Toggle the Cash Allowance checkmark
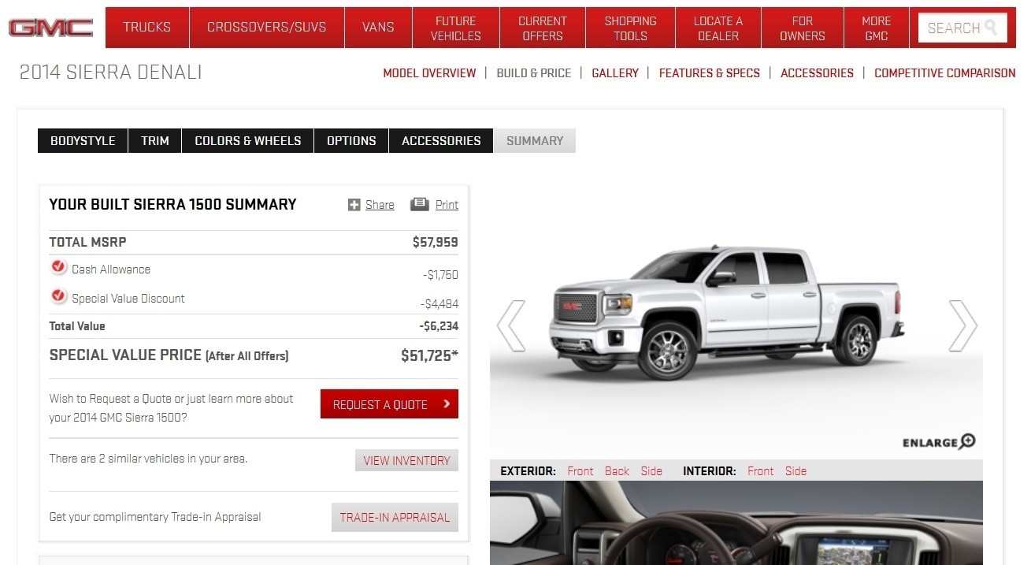The height and width of the screenshot is (565, 1031). [58, 267]
